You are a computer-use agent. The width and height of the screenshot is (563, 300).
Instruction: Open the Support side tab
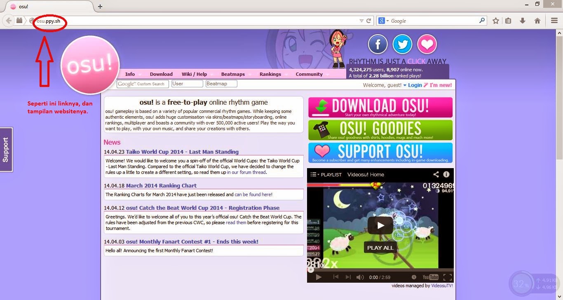coord(6,150)
